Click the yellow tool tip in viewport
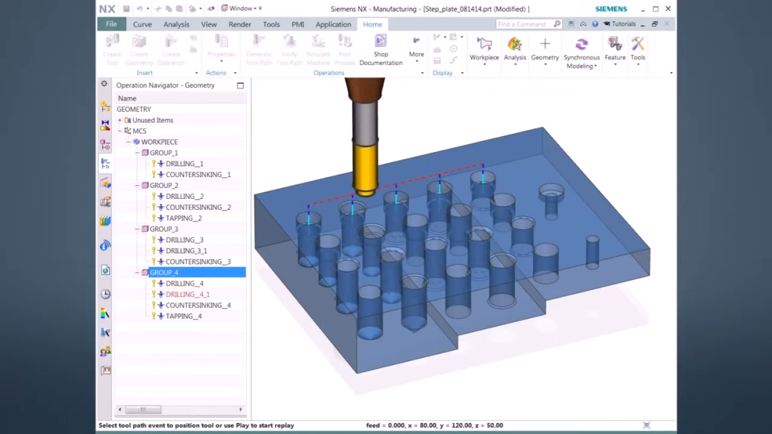Viewport: 772px width, 434px height. [365, 169]
